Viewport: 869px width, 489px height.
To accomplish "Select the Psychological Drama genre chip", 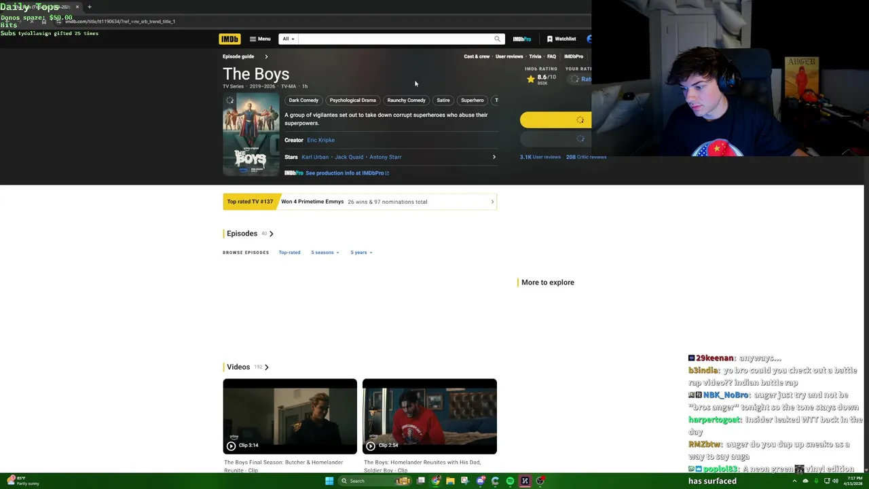I will point(352,100).
